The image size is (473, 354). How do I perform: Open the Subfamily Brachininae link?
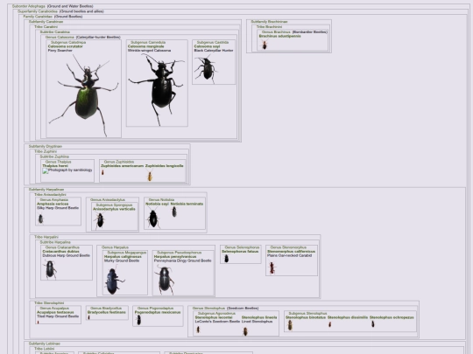(x=269, y=22)
